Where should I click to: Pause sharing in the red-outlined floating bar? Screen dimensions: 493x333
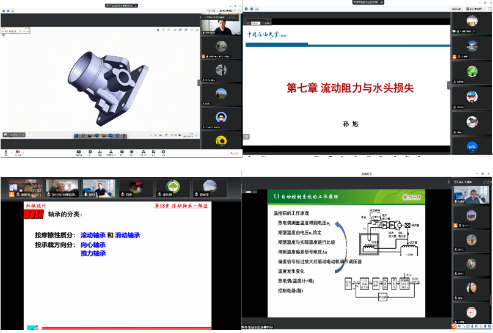point(7,30)
